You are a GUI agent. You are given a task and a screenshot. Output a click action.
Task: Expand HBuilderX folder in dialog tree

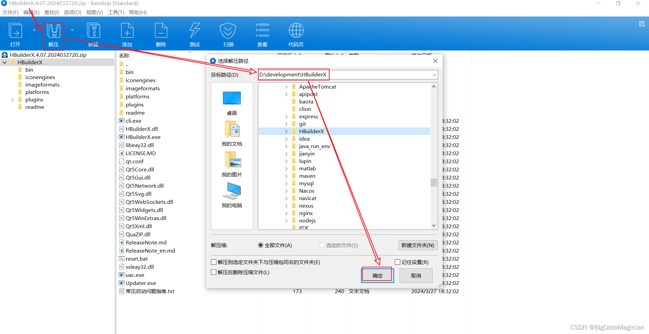pos(286,132)
